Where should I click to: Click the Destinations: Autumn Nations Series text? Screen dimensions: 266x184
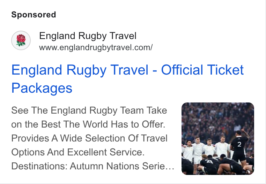(93, 166)
